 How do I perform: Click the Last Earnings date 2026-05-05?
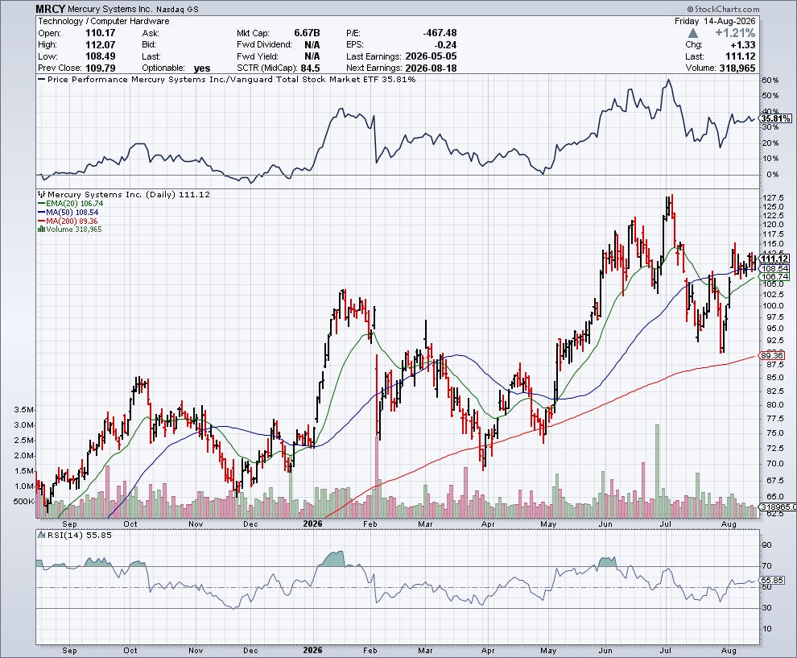point(431,56)
